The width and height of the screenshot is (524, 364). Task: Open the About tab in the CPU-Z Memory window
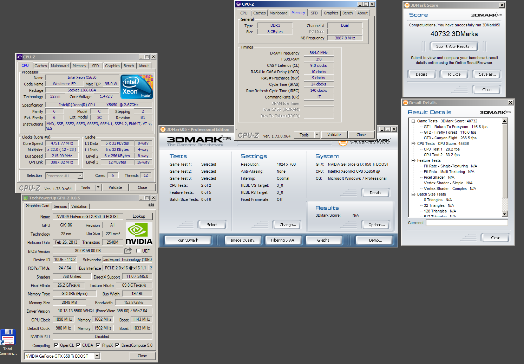click(362, 13)
